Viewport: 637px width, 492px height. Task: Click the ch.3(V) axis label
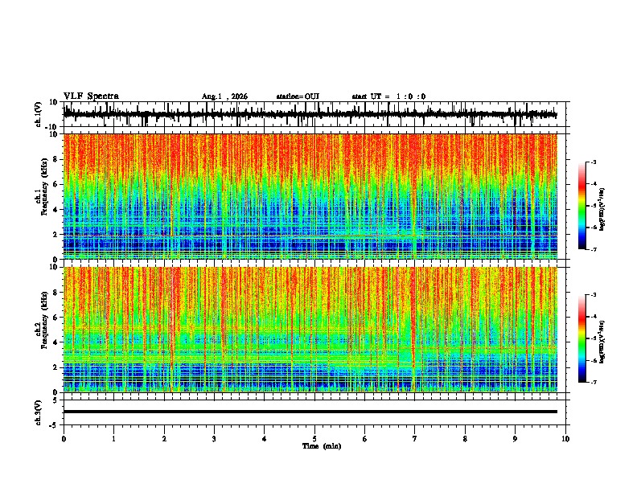click(x=39, y=413)
